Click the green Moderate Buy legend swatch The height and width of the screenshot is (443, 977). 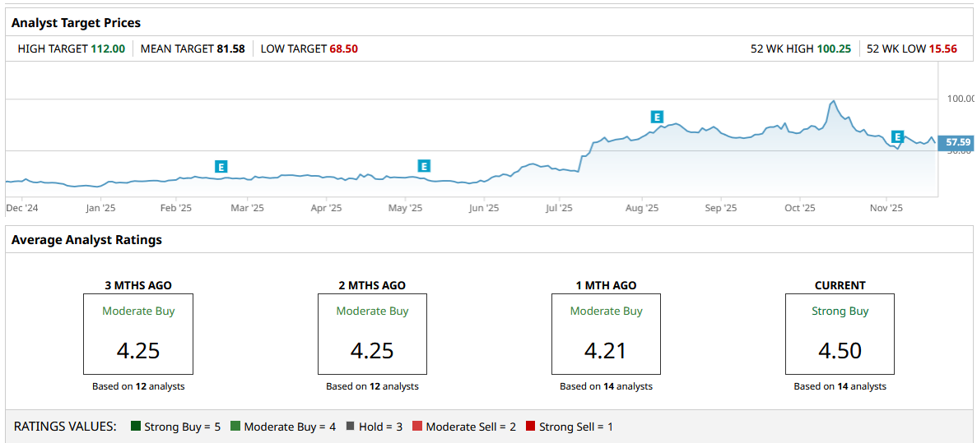pos(235,427)
